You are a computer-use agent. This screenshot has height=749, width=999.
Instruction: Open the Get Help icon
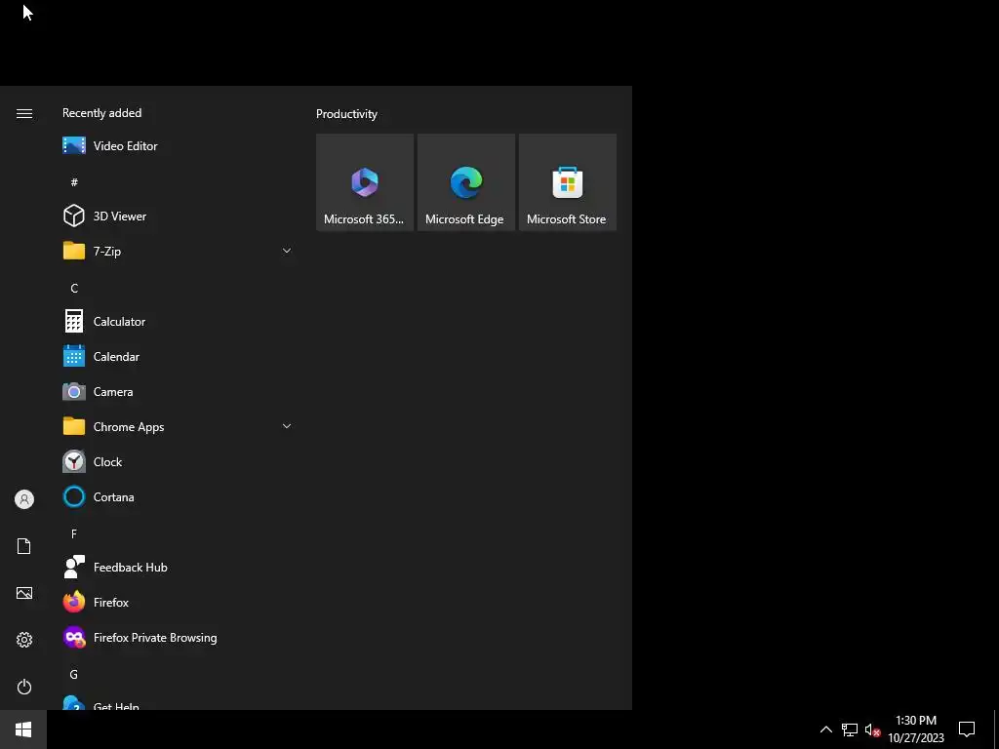[x=74, y=703]
